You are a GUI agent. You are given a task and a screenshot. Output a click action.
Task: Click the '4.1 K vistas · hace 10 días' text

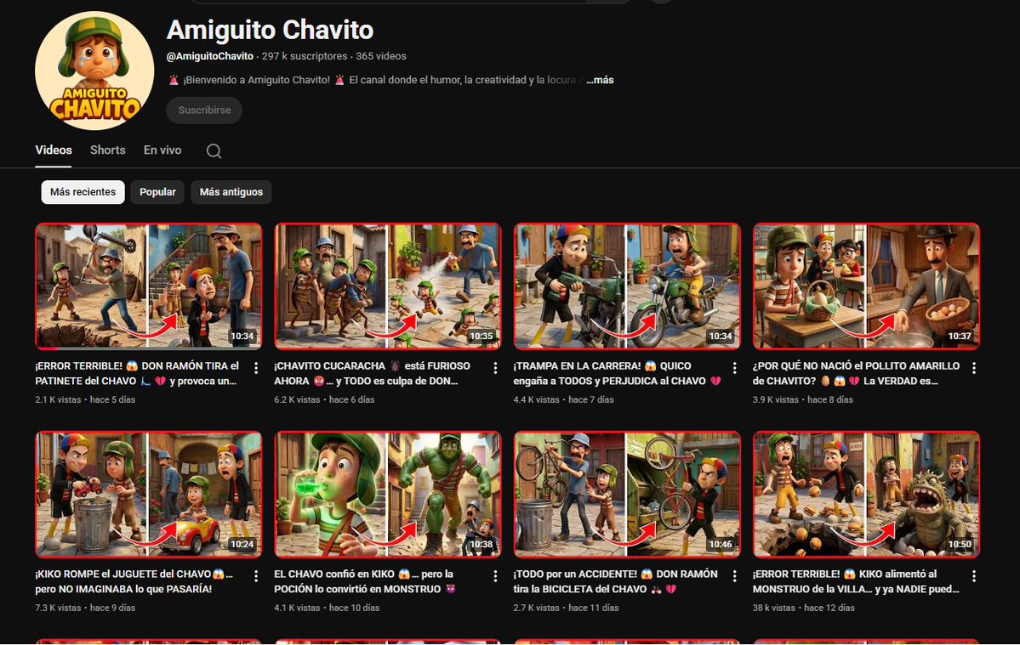coord(327,608)
